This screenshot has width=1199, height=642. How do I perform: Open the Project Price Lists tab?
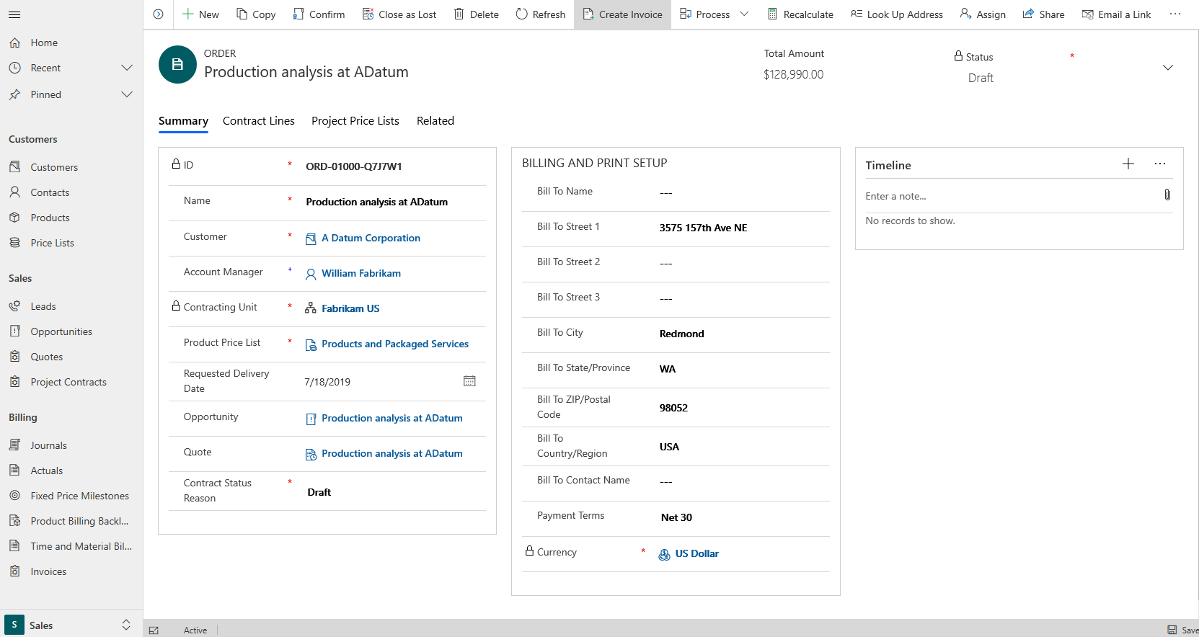pos(355,121)
